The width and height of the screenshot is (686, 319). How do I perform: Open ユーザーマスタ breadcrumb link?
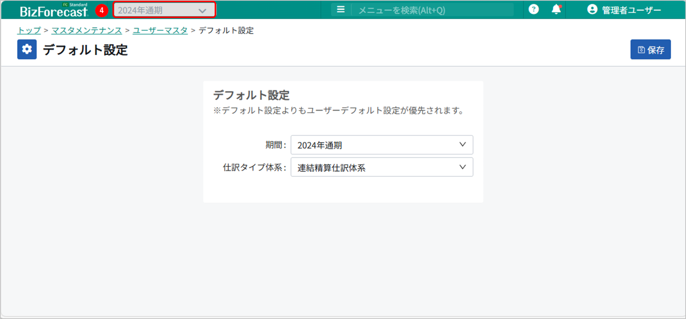click(x=160, y=30)
